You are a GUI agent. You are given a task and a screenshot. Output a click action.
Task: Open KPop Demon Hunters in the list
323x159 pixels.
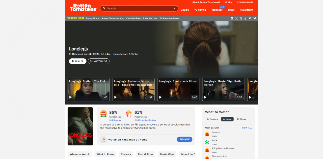tap(223, 148)
